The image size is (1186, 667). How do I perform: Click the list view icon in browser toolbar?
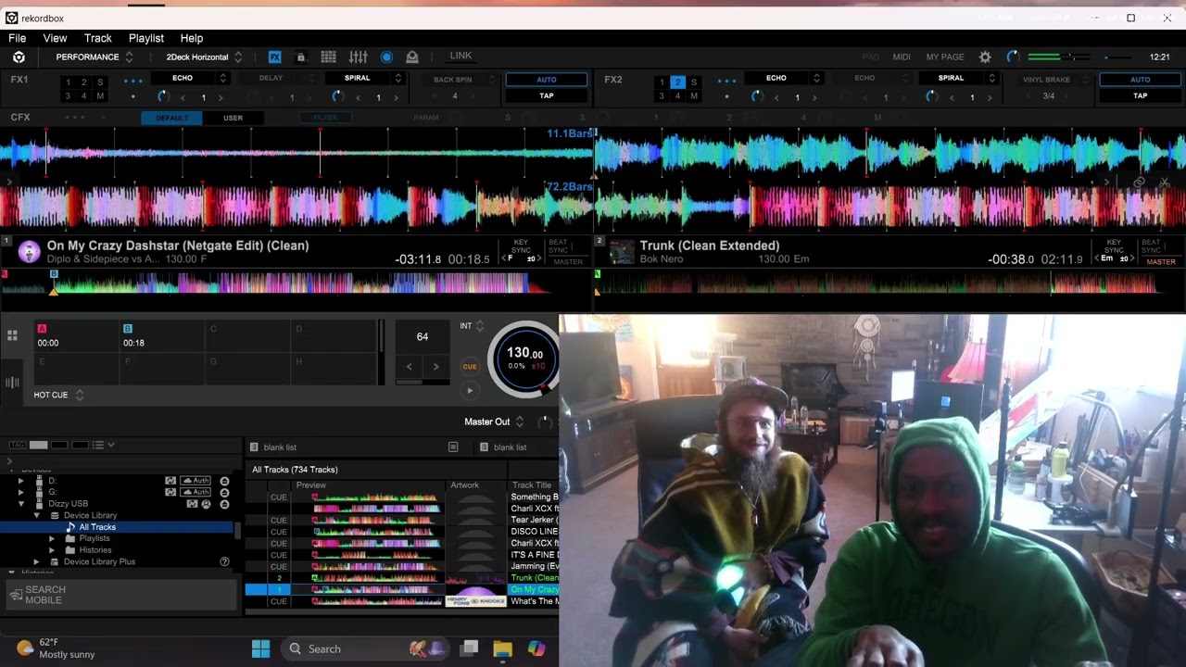pos(98,446)
